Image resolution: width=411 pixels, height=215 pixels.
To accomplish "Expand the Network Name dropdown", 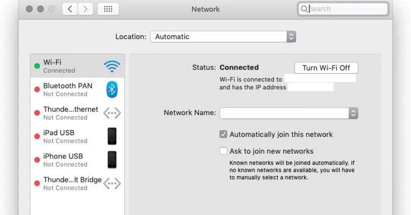I will point(354,113).
